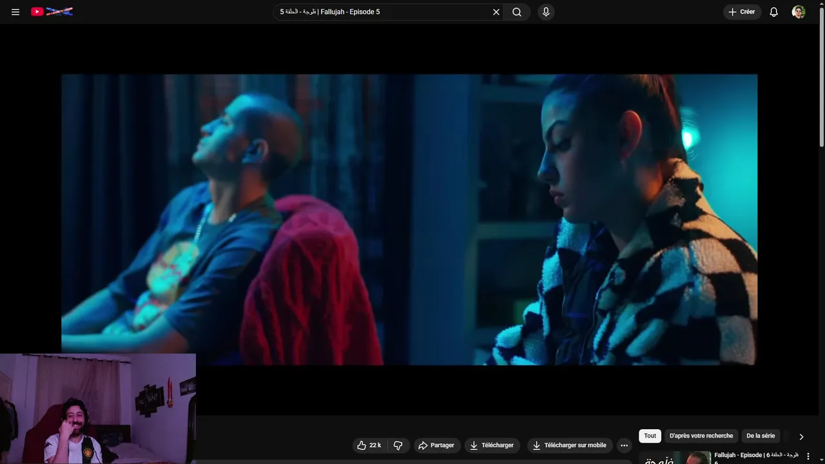
Task: Click the Partager share button
Action: coord(436,445)
